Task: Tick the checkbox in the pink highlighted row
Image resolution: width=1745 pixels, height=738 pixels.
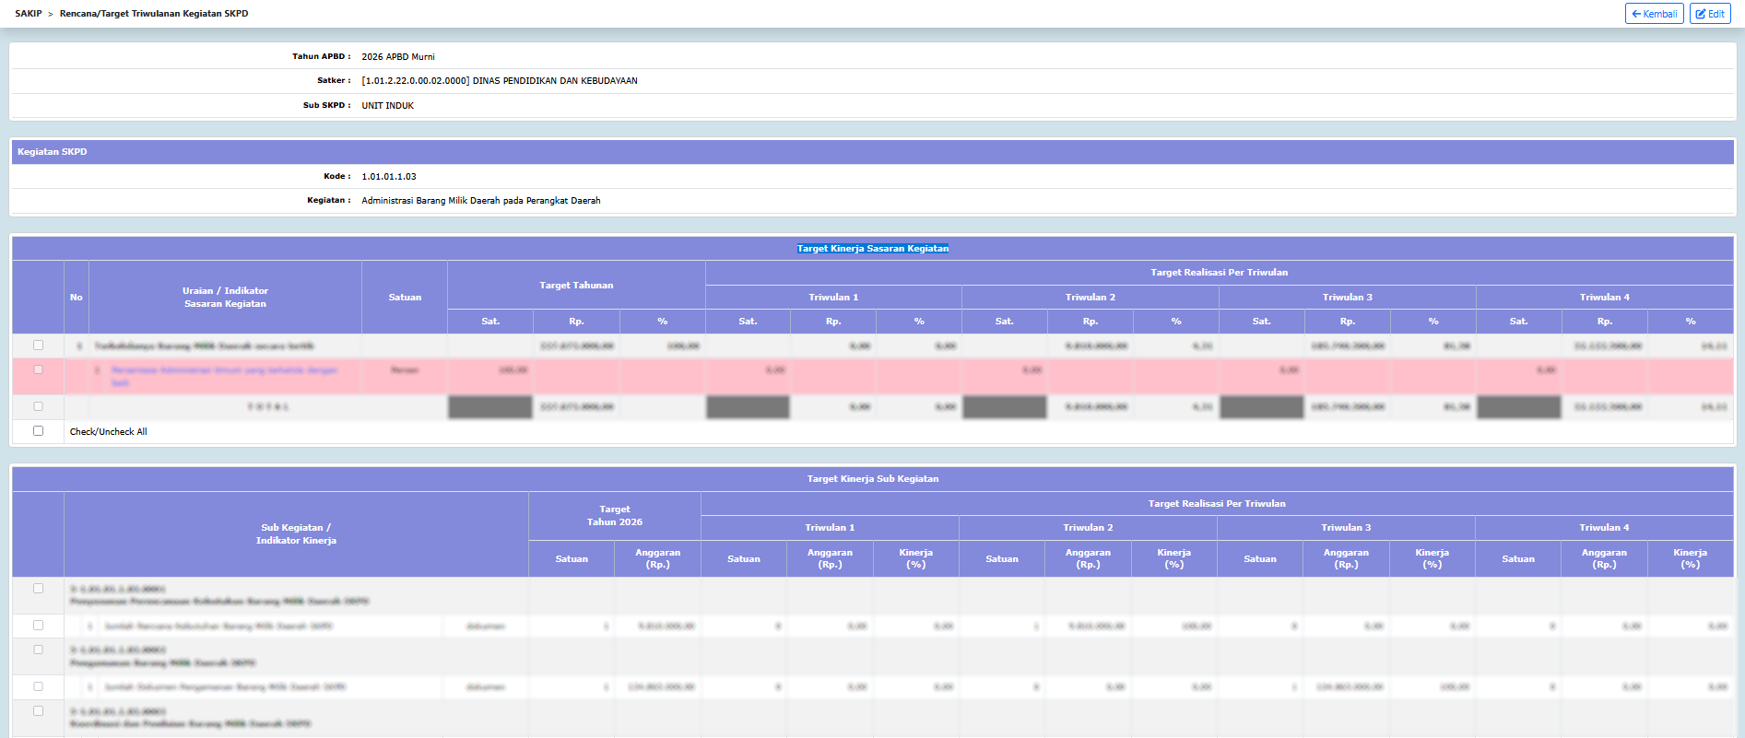Action: [38, 369]
